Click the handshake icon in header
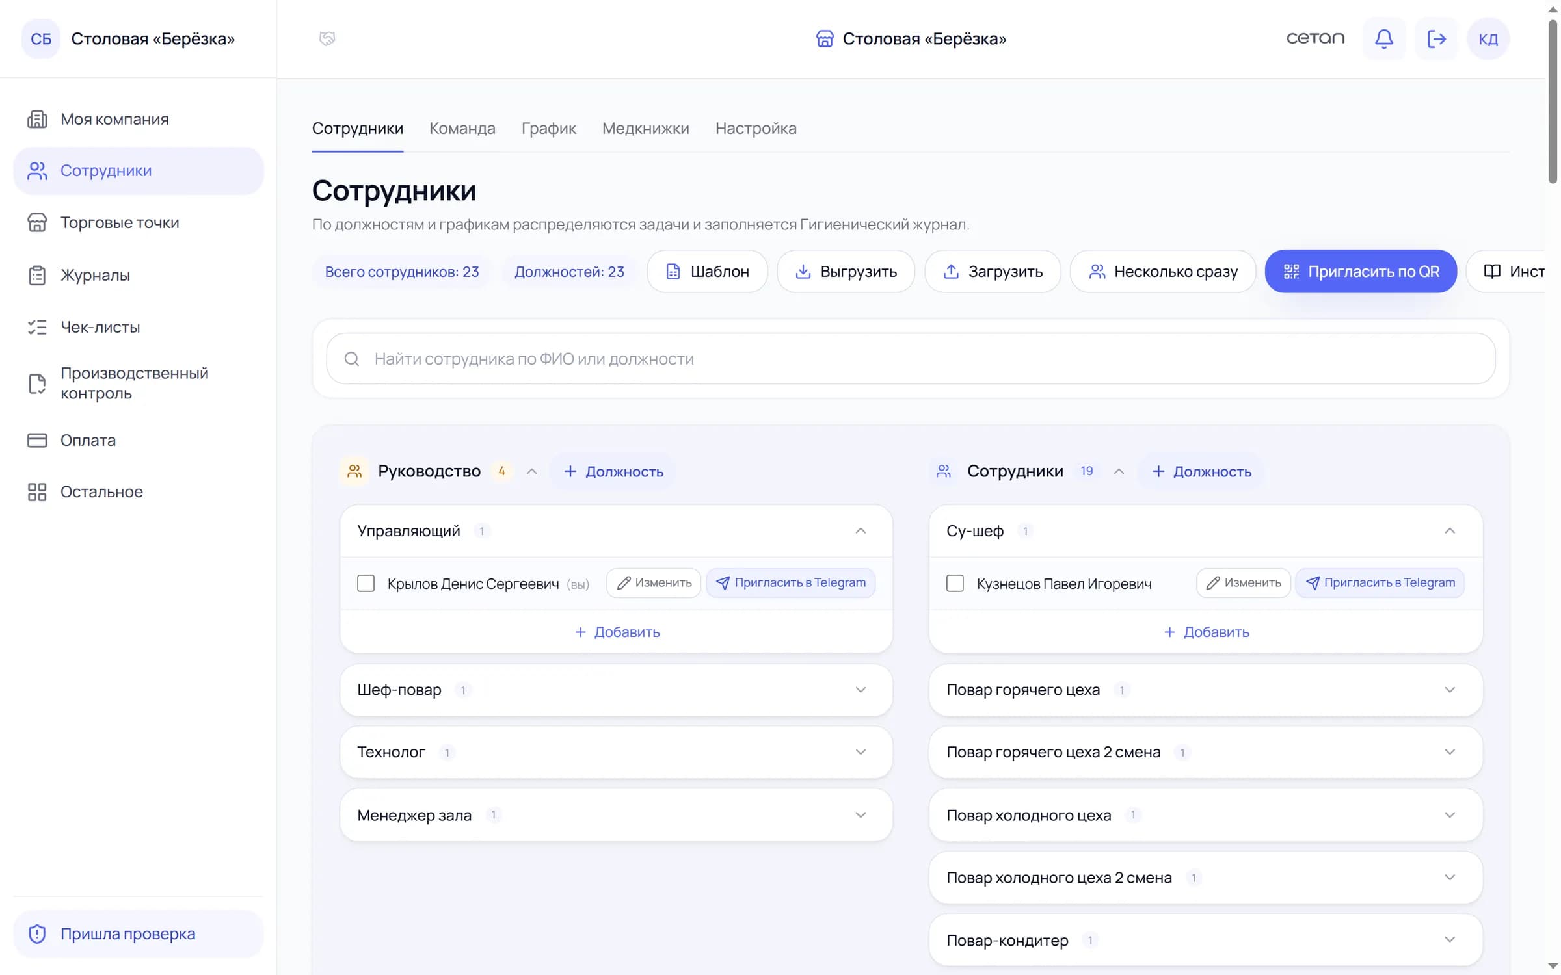Viewport: 1561px width, 975px height. tap(327, 38)
